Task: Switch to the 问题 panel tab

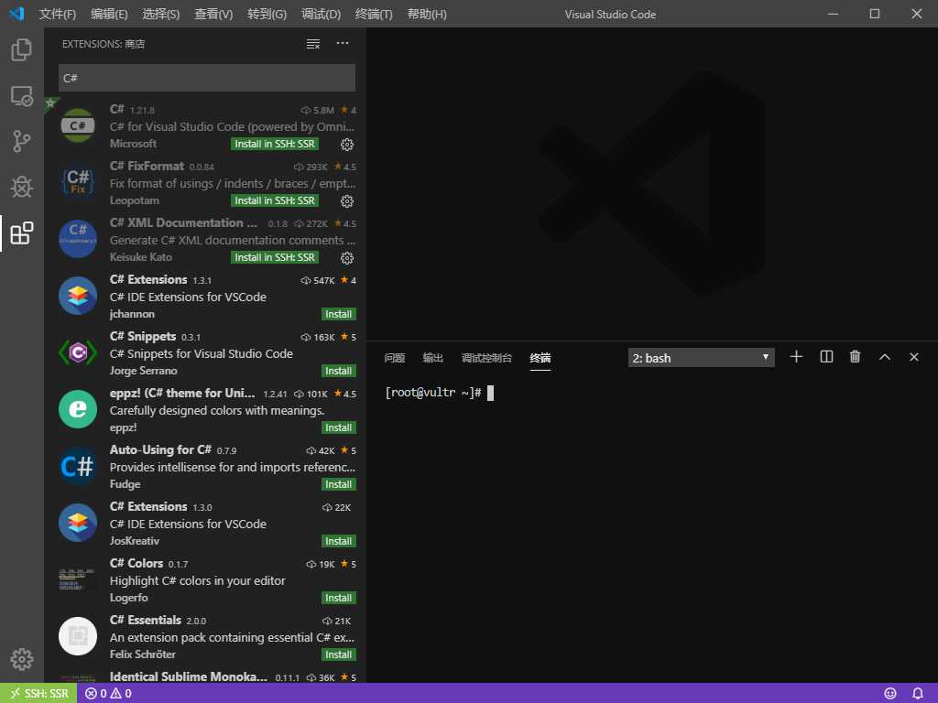Action: click(x=394, y=358)
